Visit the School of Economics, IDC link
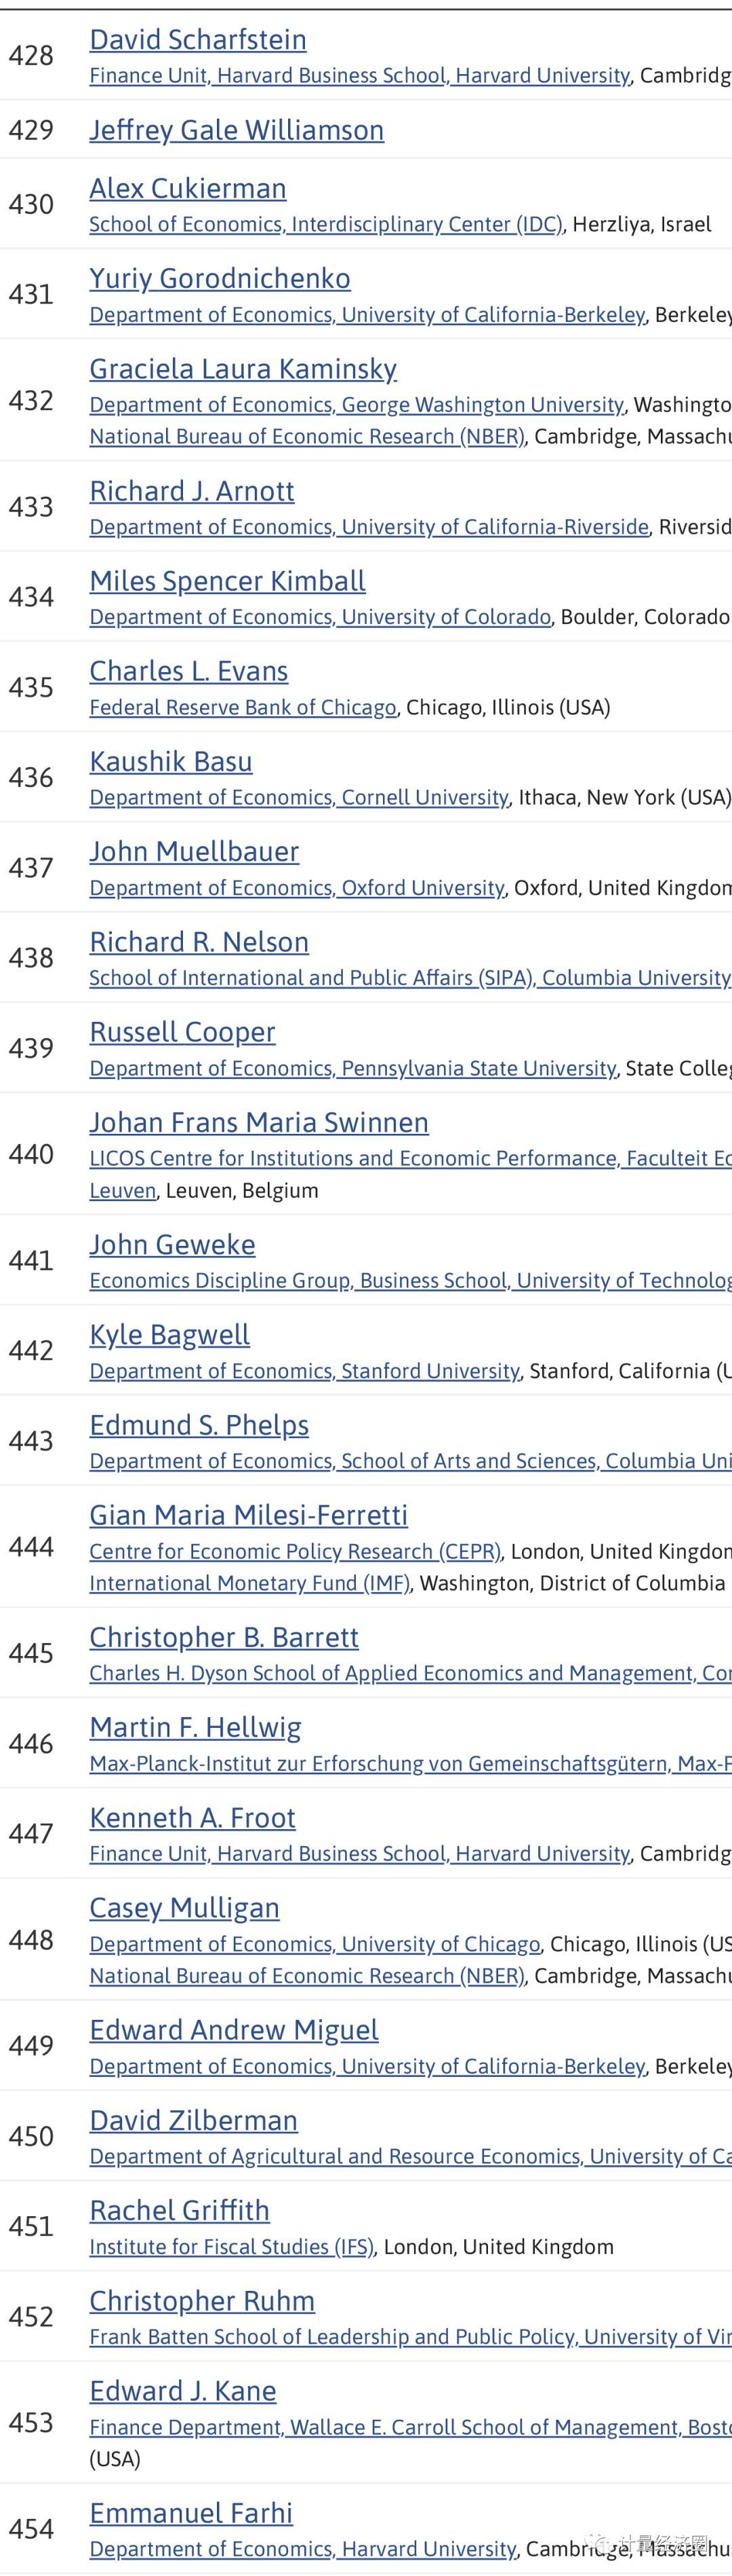The height and width of the screenshot is (2576, 732). click(x=325, y=224)
